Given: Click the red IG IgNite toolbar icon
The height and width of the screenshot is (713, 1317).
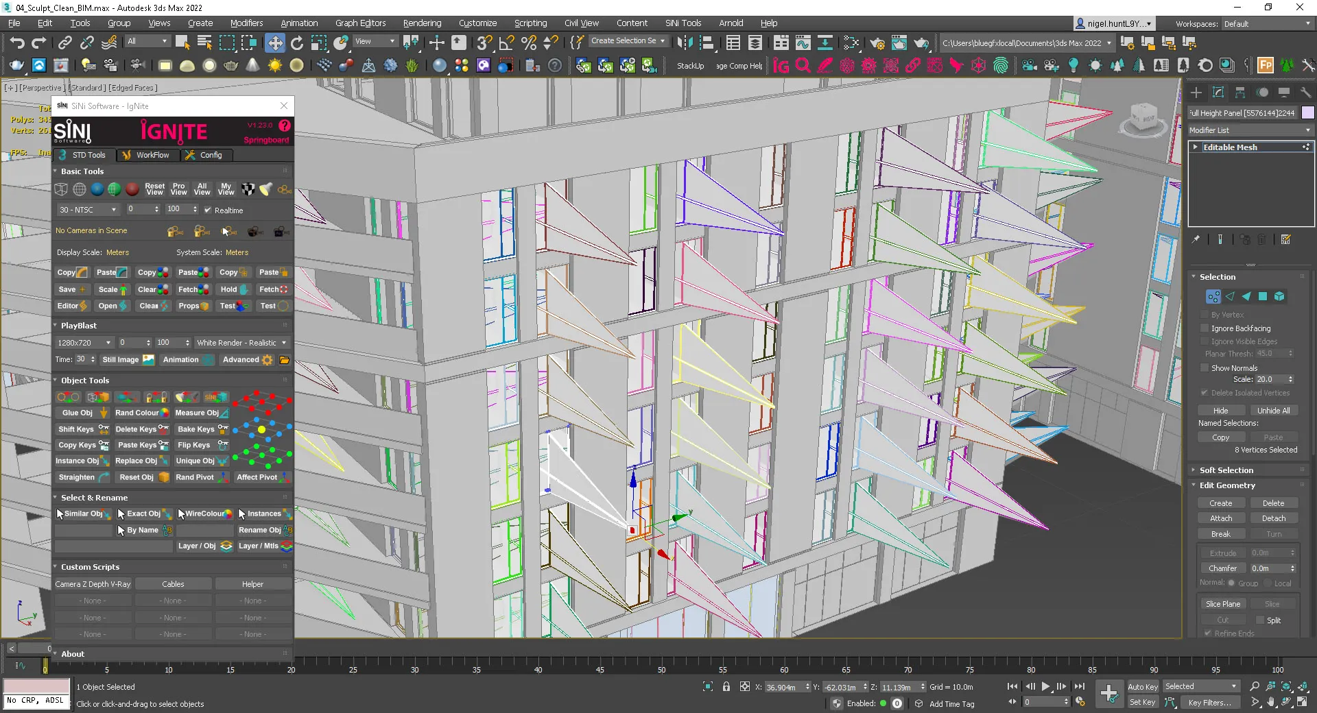Looking at the screenshot, I should pyautogui.click(x=781, y=66).
